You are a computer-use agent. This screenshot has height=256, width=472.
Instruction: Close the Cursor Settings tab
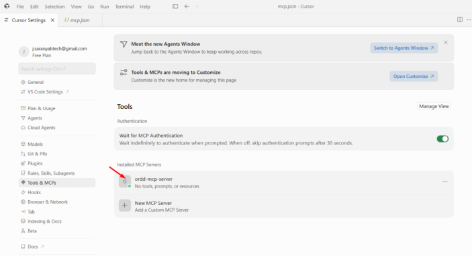pyautogui.click(x=52, y=20)
